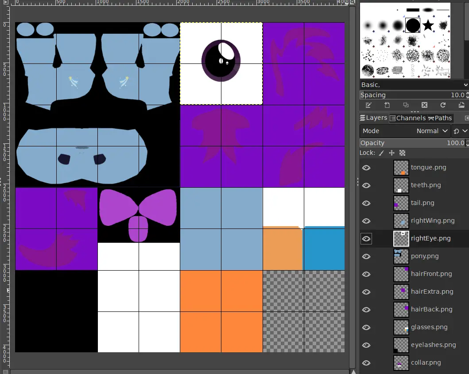Lock alpha channel checkerboard icon
The image size is (469, 374).
pos(402,153)
